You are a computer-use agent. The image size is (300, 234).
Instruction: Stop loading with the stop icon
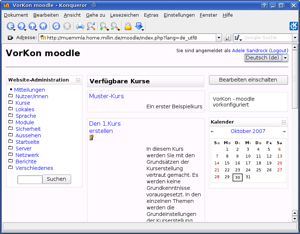point(67,26)
